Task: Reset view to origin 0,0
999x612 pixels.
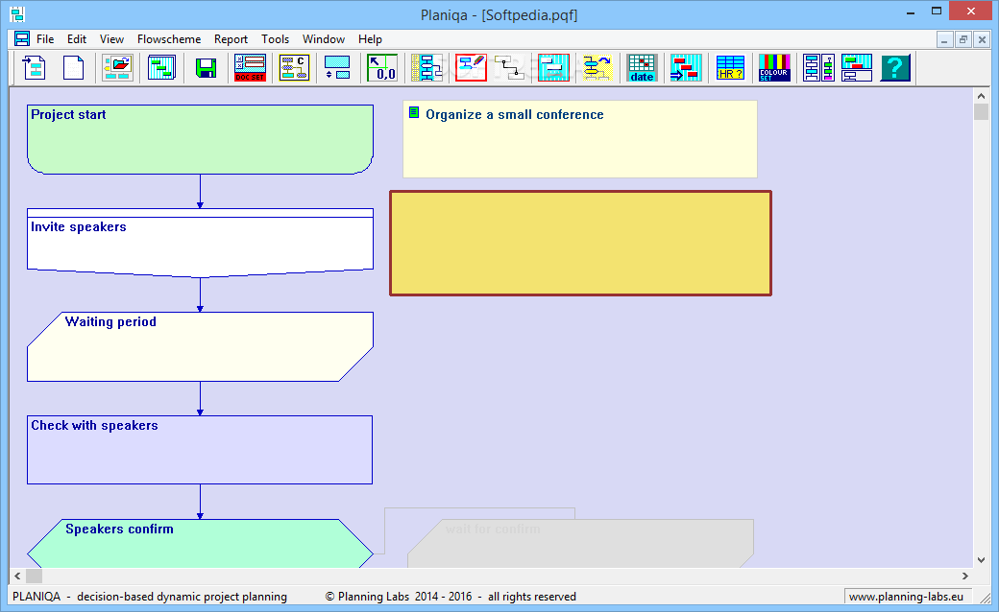Action: point(382,67)
